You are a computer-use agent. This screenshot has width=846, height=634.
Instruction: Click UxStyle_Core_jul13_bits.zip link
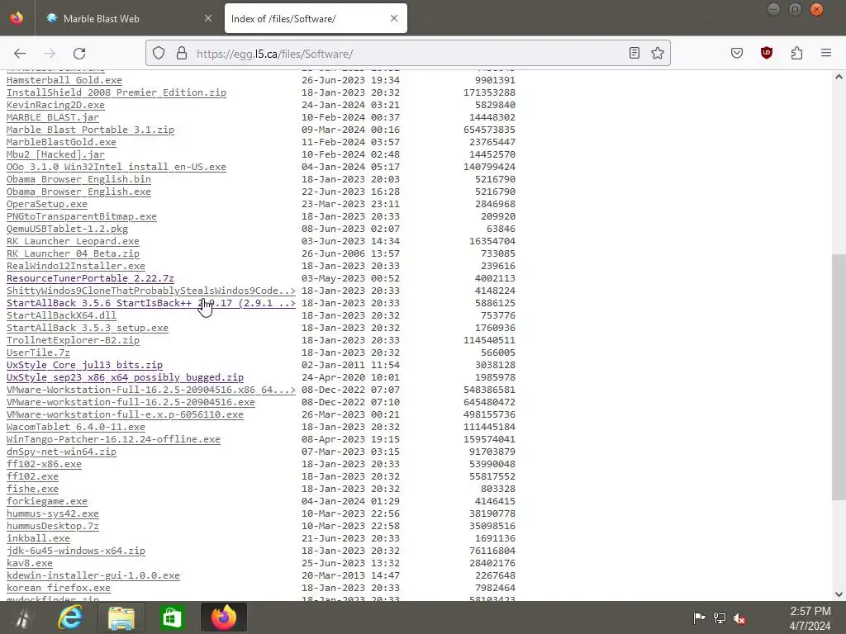pyautogui.click(x=85, y=366)
